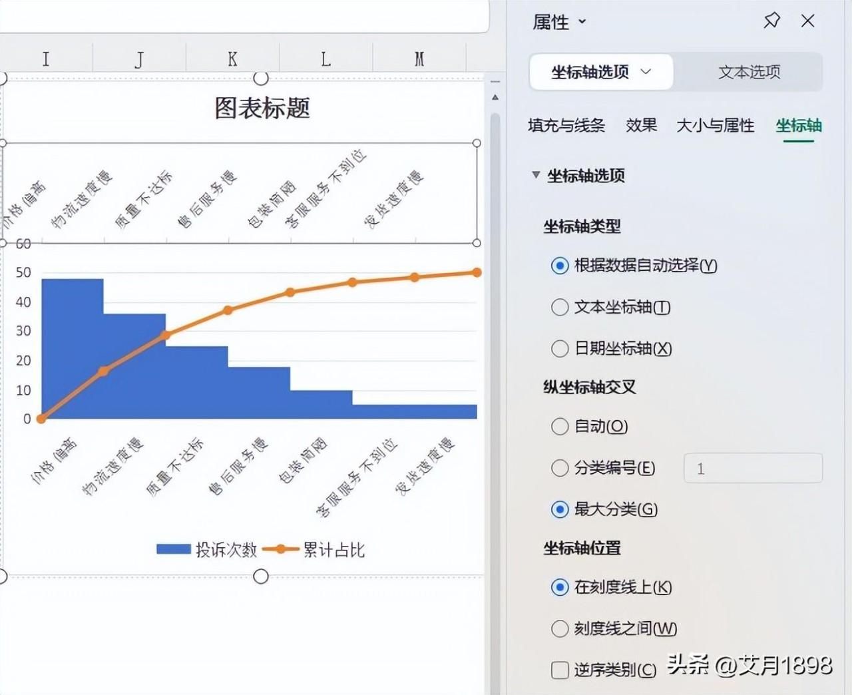
Task: Select column J header
Action: coord(139,59)
